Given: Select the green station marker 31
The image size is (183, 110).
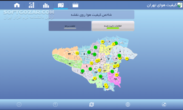Looking at the screenshot, I should tap(95, 47).
